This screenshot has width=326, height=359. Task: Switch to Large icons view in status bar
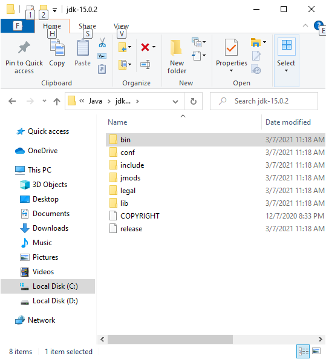point(316,351)
